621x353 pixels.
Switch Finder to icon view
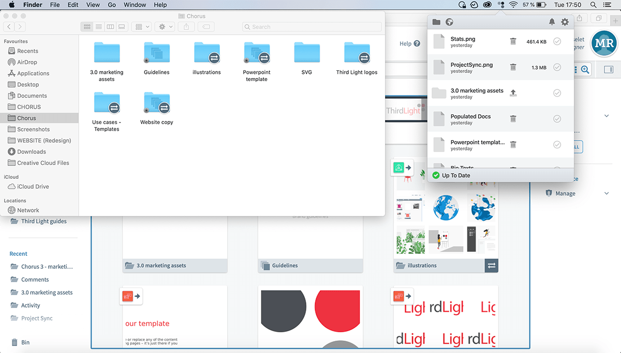(x=87, y=26)
